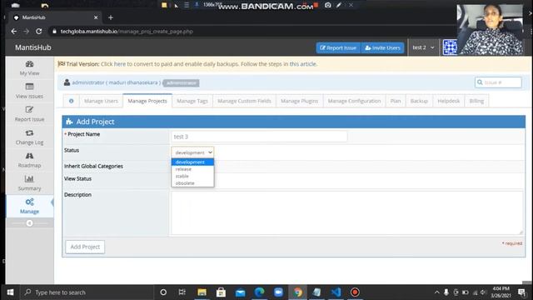Image resolution: width=533 pixels, height=300 pixels.
Task: Open My View in sidebar
Action: click(x=30, y=68)
